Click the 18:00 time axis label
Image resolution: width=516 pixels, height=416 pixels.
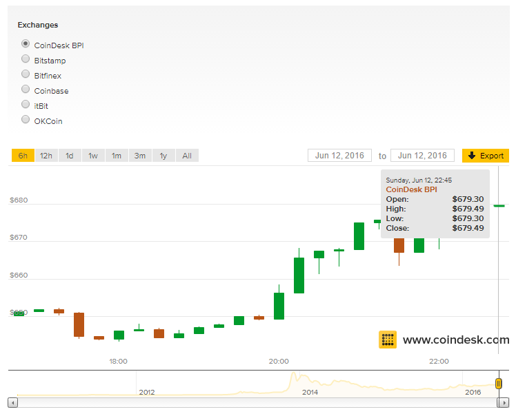click(x=118, y=362)
